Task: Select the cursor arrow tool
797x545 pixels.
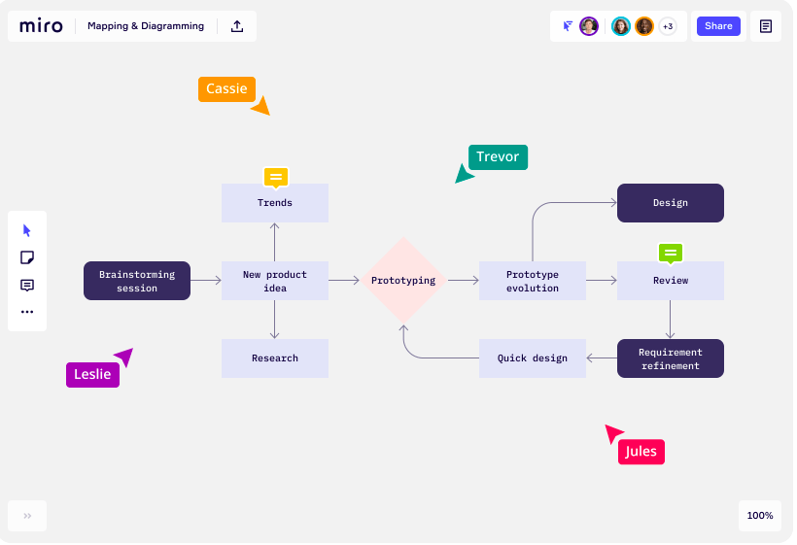Action: click(27, 231)
